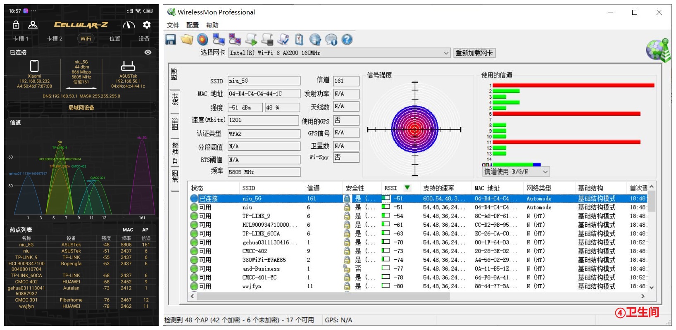676x330 pixels.
Task: Click the blue connected status icon of niu_5G row
Action: (x=194, y=199)
